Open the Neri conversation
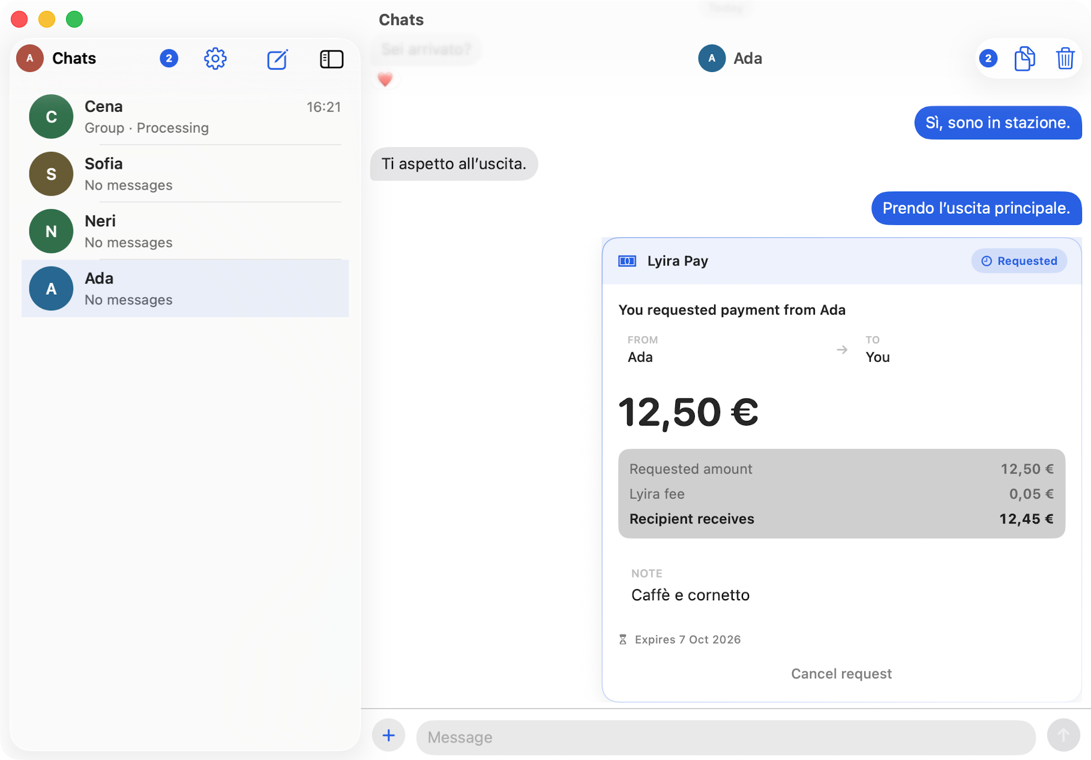The image size is (1091, 760). (185, 231)
